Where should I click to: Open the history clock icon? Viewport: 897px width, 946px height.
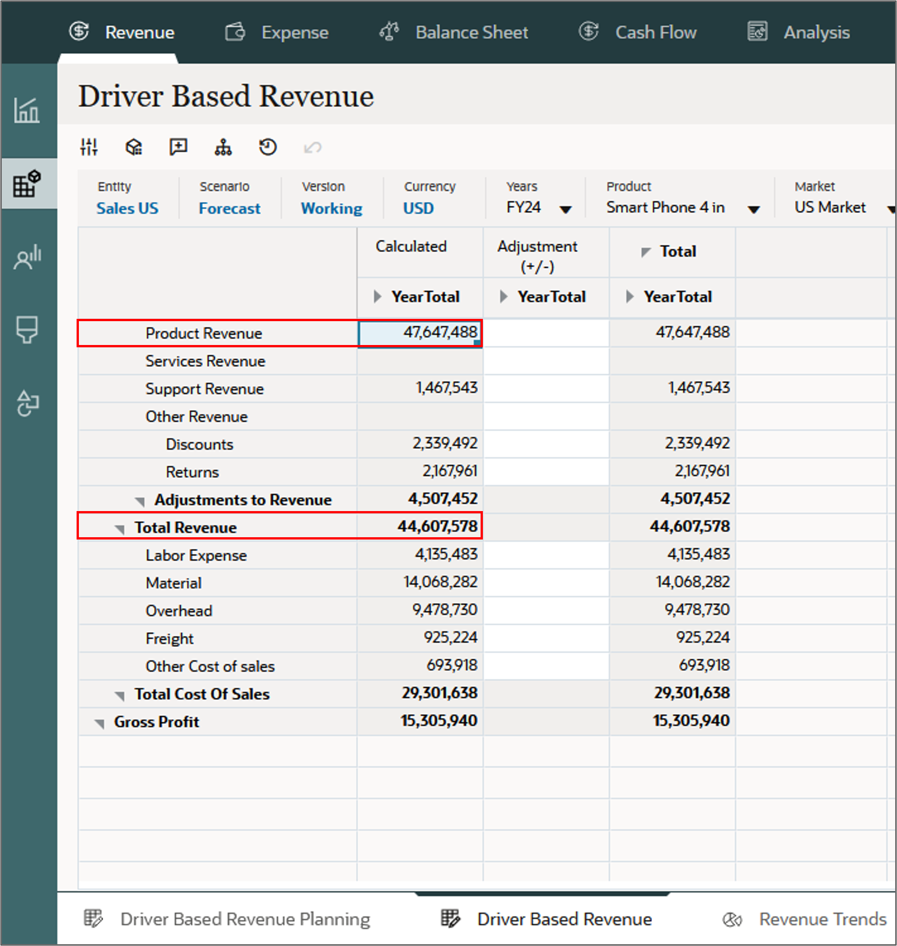pos(268,147)
